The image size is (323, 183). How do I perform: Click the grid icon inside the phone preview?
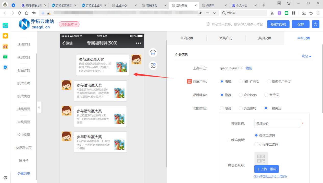(153, 65)
